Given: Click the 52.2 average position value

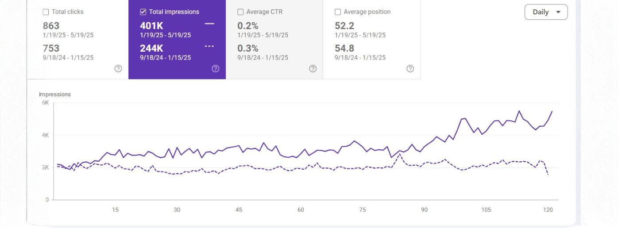Looking at the screenshot, I should (x=344, y=26).
